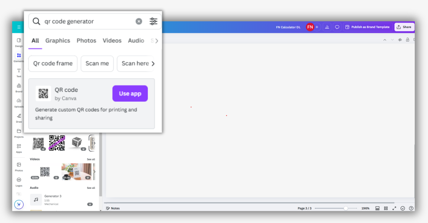Click the search box with qr code generator
This screenshot has height=223, width=428.
95,21
